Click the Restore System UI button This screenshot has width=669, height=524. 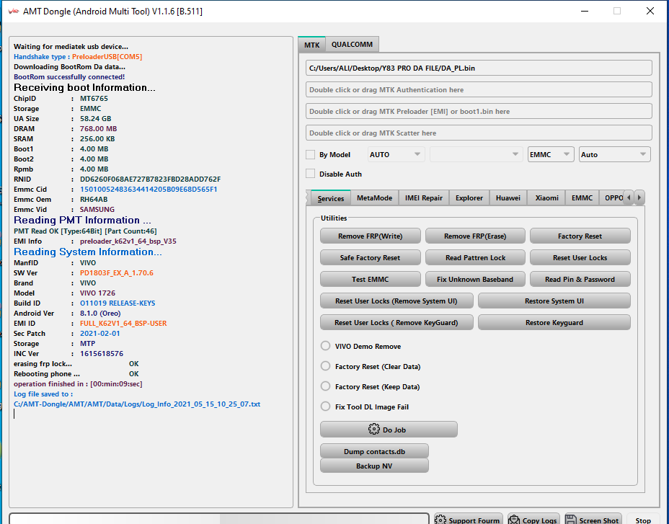click(x=554, y=301)
